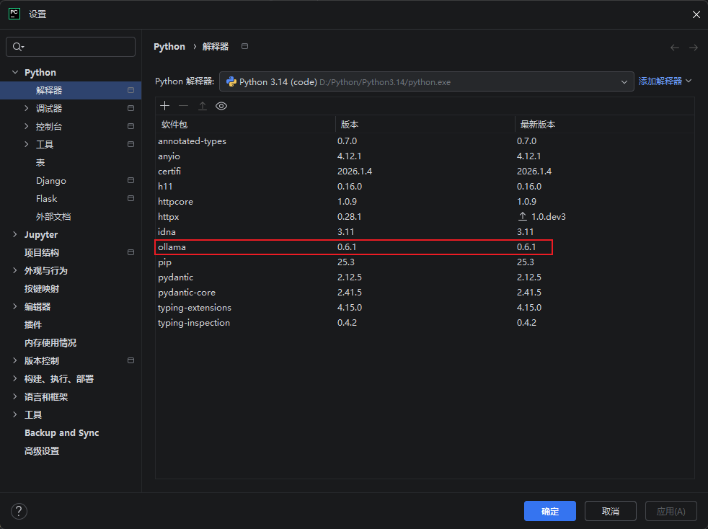Click the project-level icon beside 解释器 breadcrumb
Image resolution: width=708 pixels, height=529 pixels.
(x=244, y=46)
